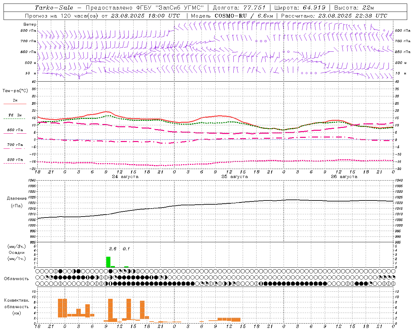This screenshot has height=329, width=412.
Task: Click the '10 м' wind level label at left
Action: (x=31, y=73)
